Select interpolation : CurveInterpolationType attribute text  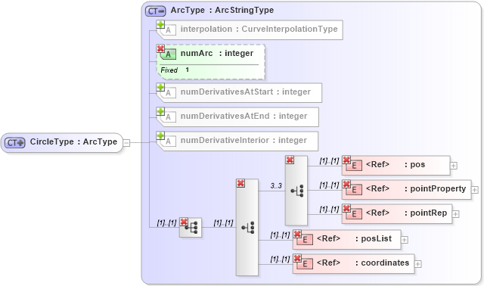[x=259, y=29]
